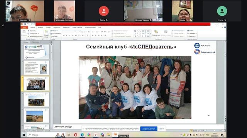This screenshot has width=247, height=138.
Task: Open the Переходы ribbon tab
Action: [x=57, y=27]
